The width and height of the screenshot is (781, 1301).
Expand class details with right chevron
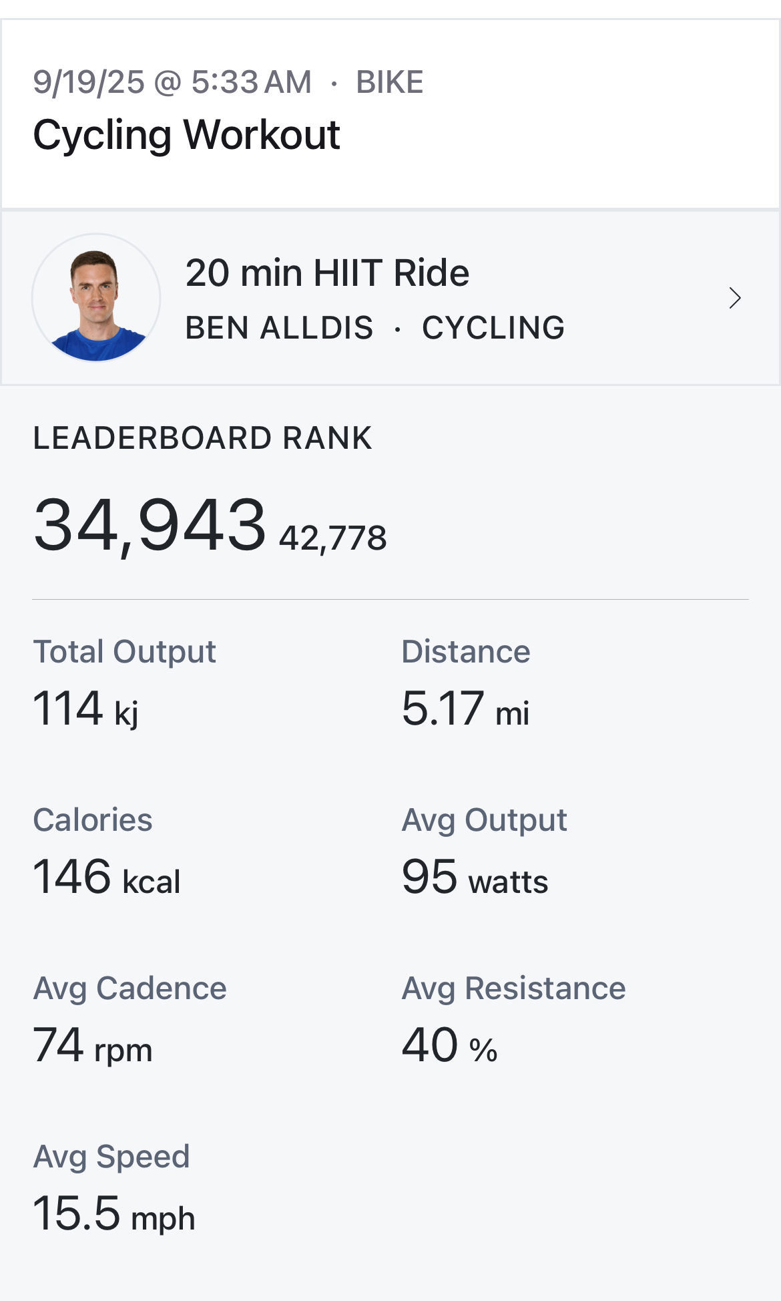[x=734, y=298]
